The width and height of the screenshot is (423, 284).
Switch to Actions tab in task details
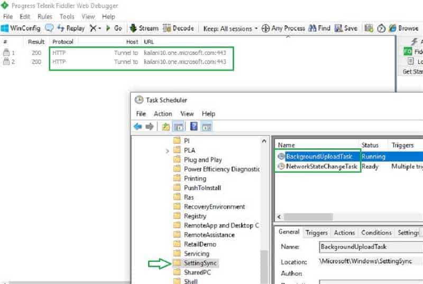pos(344,233)
